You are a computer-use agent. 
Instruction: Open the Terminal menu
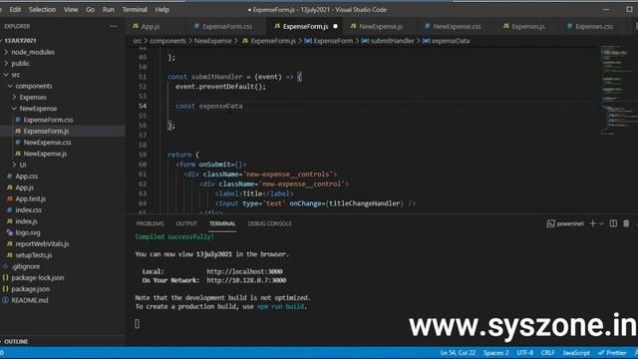click(135, 9)
